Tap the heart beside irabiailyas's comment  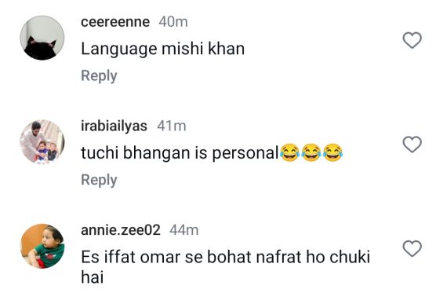(x=412, y=145)
